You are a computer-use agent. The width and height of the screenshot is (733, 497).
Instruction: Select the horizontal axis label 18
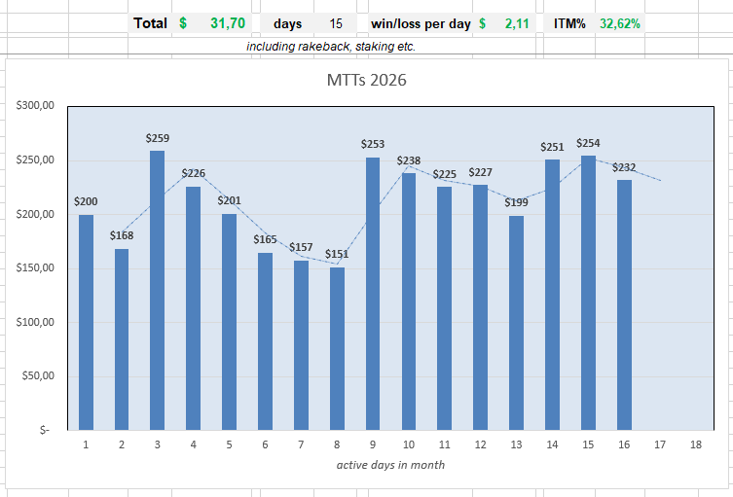pos(696,444)
